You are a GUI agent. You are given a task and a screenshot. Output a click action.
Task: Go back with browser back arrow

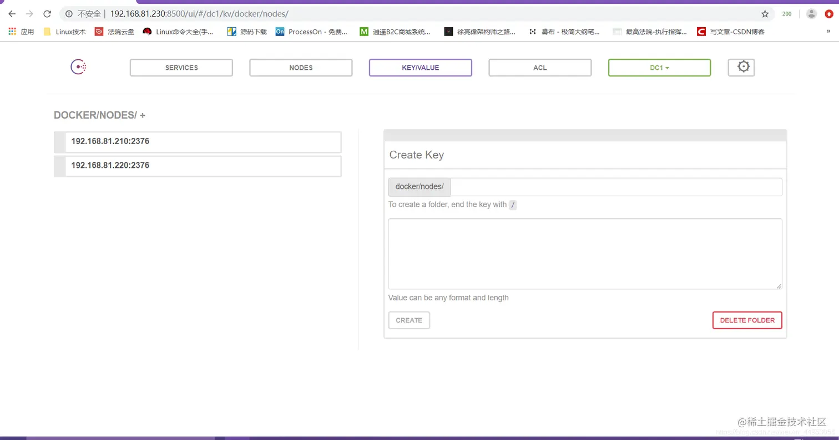click(12, 14)
